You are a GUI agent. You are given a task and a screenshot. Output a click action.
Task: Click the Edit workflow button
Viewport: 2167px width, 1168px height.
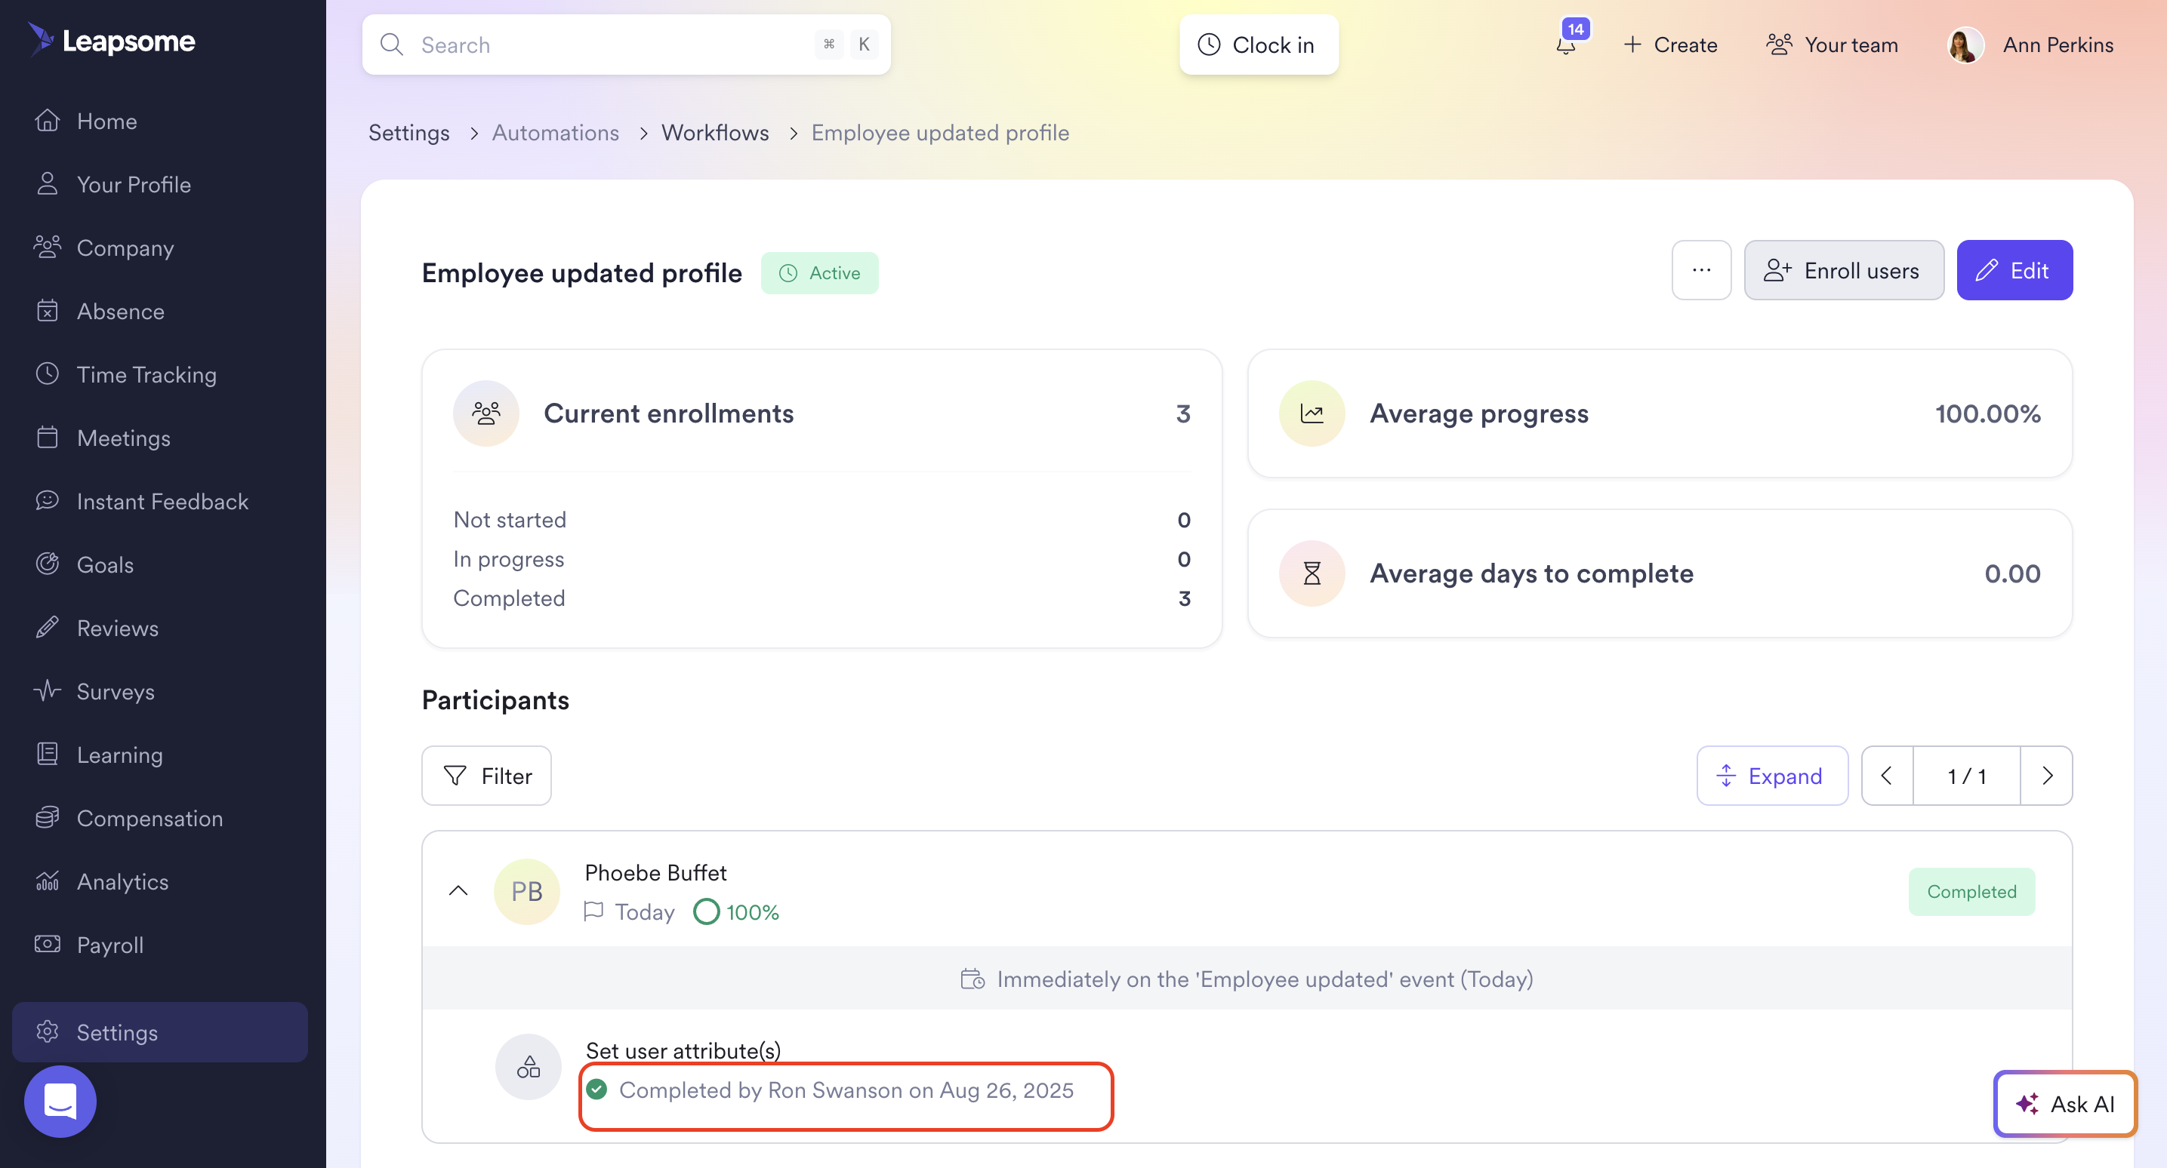pos(2014,271)
